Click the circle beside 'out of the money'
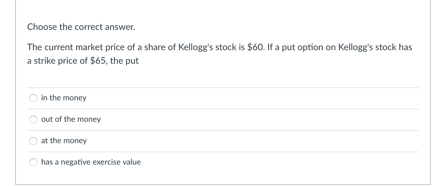 (x=33, y=119)
